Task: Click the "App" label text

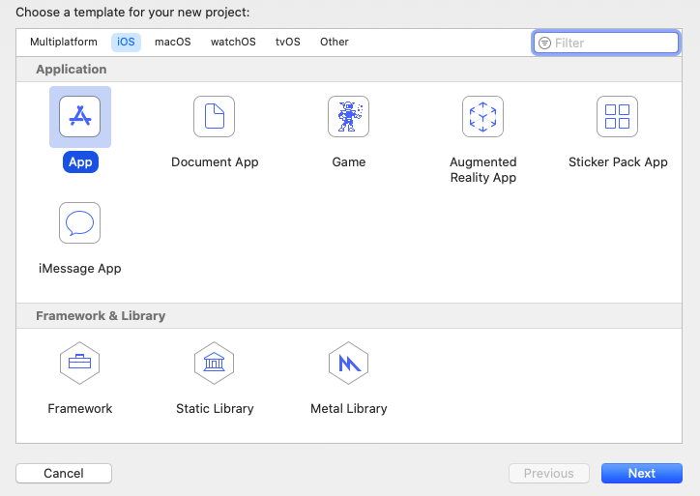Action: 80,162
